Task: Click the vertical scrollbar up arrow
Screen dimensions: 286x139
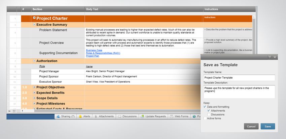Action: coord(254,17)
